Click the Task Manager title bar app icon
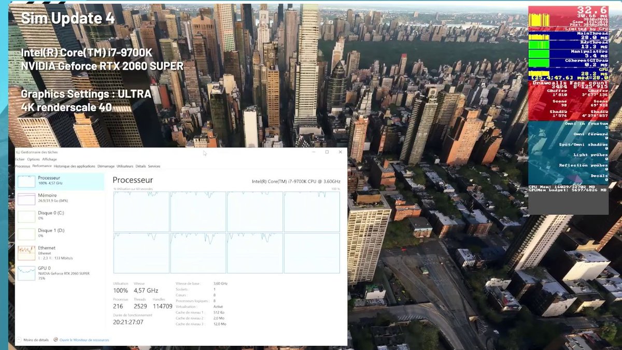 pyautogui.click(x=18, y=152)
